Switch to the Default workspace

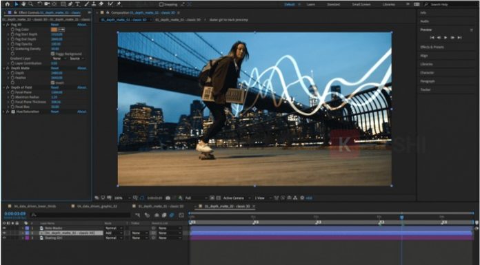tap(289, 5)
